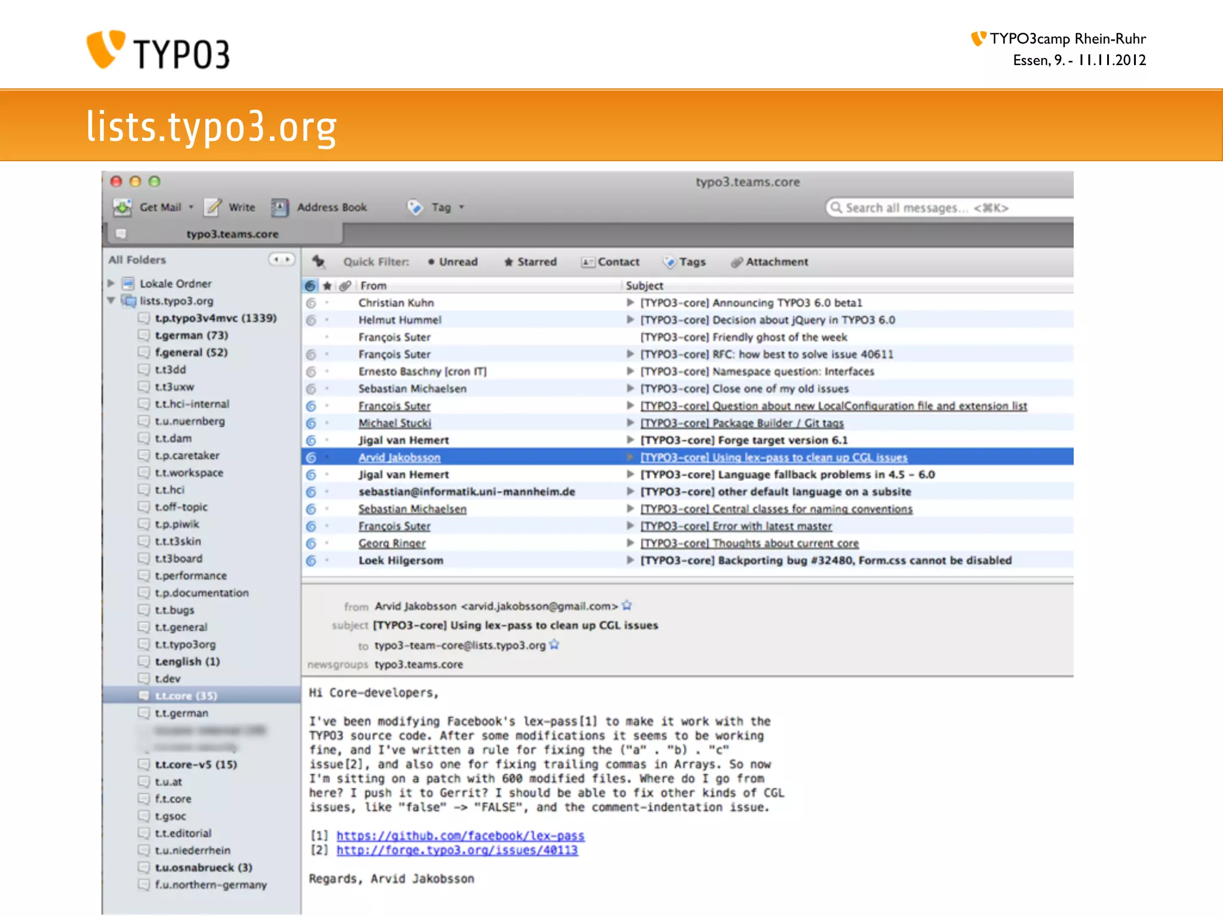Screen dimensions: 1223x917
Task: Open message Thoughts about current core
Action: click(749, 543)
